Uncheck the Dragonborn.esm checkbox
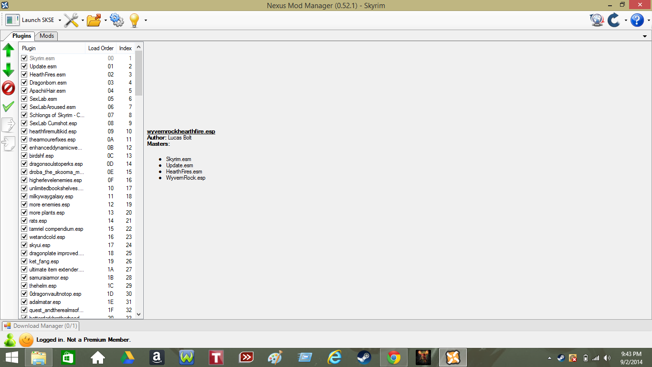 pyautogui.click(x=24, y=83)
